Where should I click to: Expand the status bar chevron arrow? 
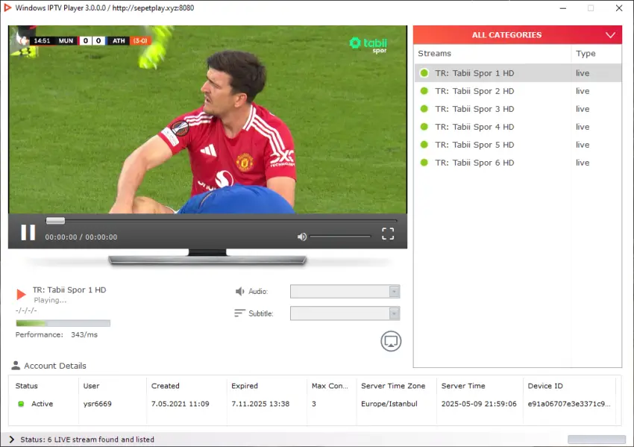coord(11,440)
